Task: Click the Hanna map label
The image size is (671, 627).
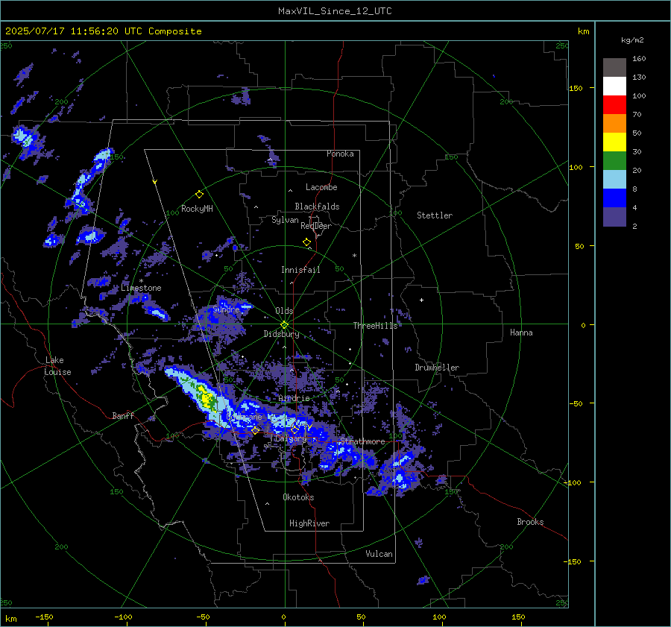Action: click(521, 333)
